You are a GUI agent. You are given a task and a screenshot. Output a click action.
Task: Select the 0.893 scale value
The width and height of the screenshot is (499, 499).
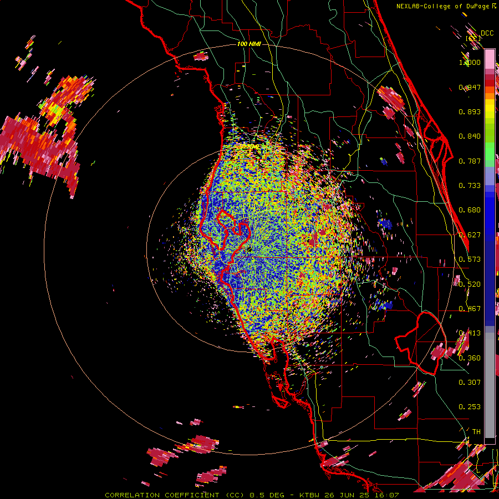(470, 111)
